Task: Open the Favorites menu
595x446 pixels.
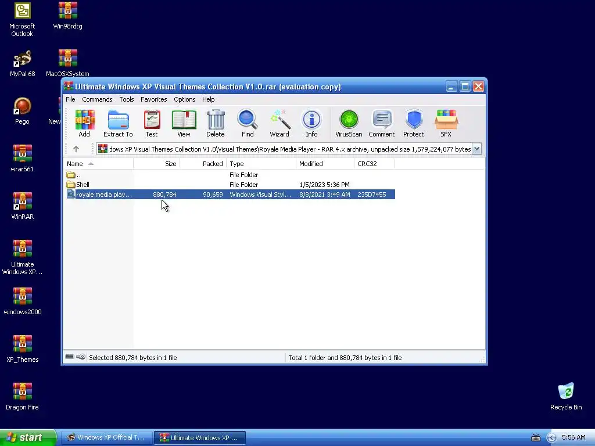Action: pos(153,99)
